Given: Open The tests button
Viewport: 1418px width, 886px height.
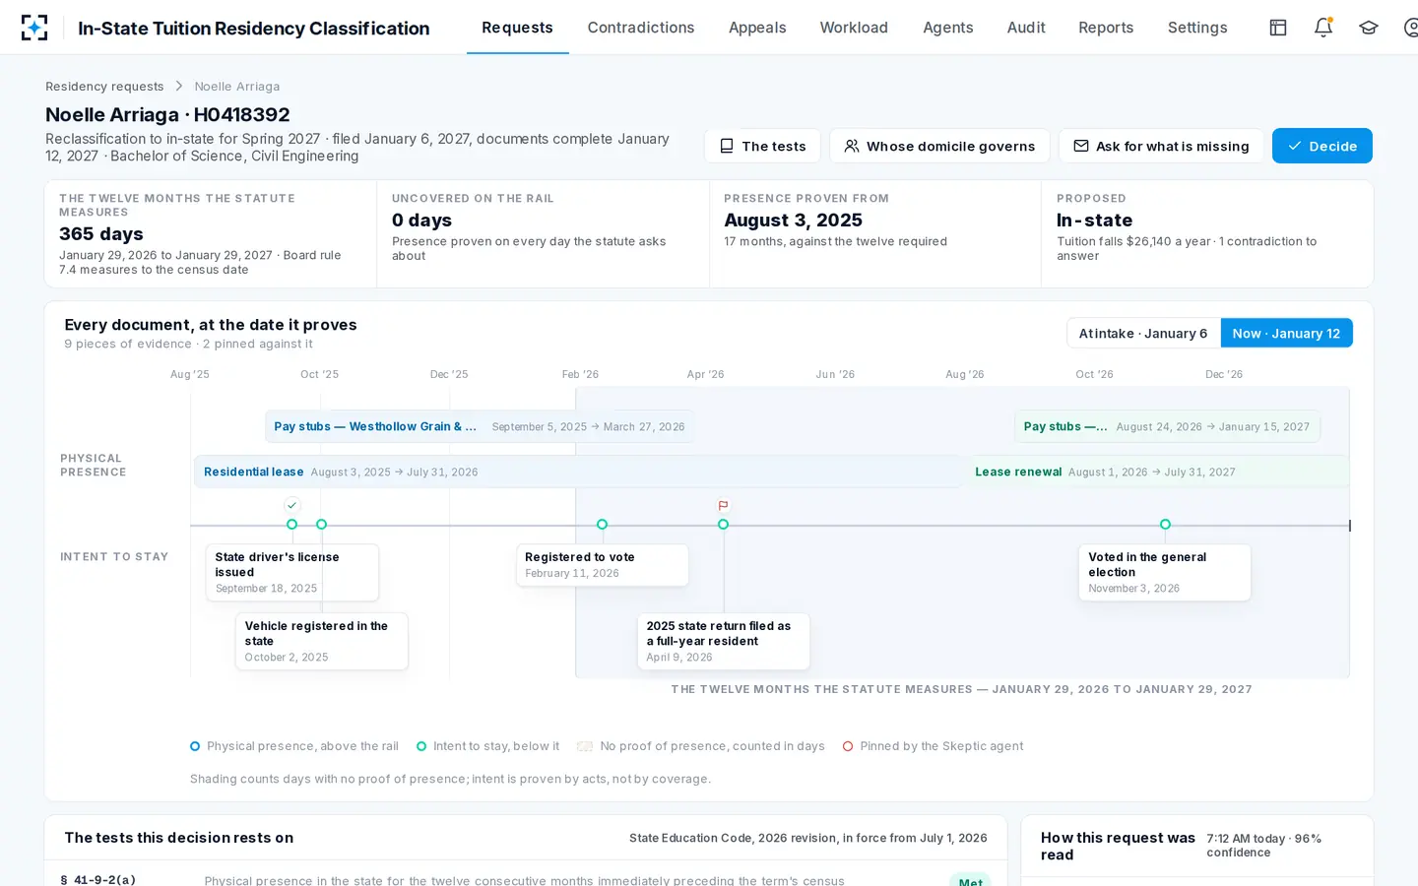Looking at the screenshot, I should [763, 146].
